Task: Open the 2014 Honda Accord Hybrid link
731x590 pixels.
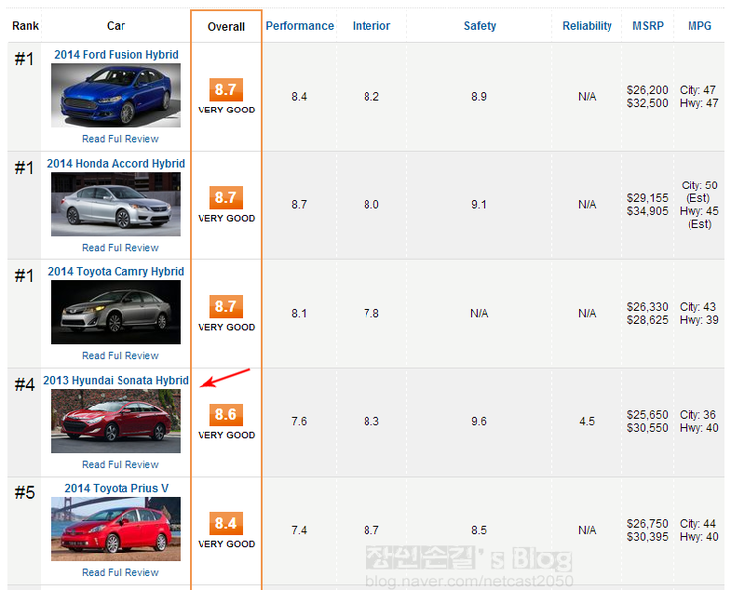Action: [x=117, y=164]
